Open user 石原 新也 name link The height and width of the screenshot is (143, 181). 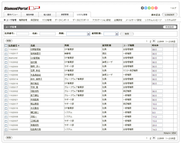tap(35, 71)
